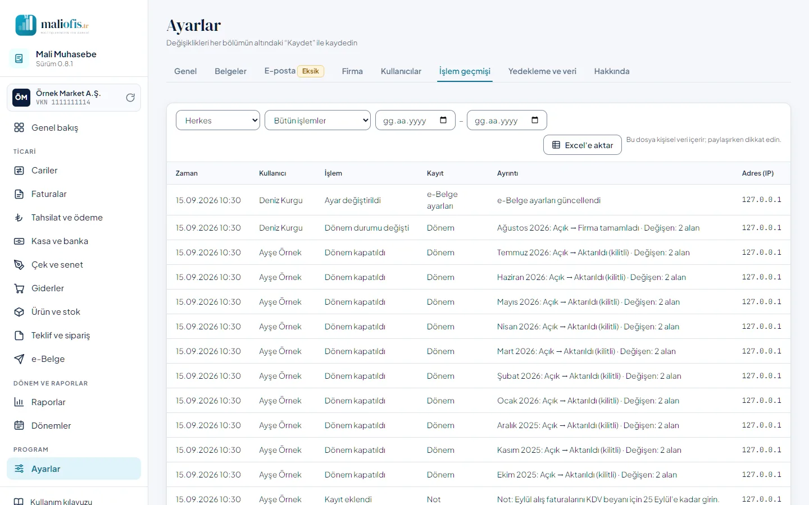Click the Ürün ve stok box icon
809x505 pixels.
pyautogui.click(x=19, y=312)
